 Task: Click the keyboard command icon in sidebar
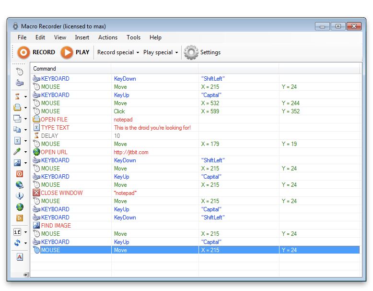(x=20, y=83)
